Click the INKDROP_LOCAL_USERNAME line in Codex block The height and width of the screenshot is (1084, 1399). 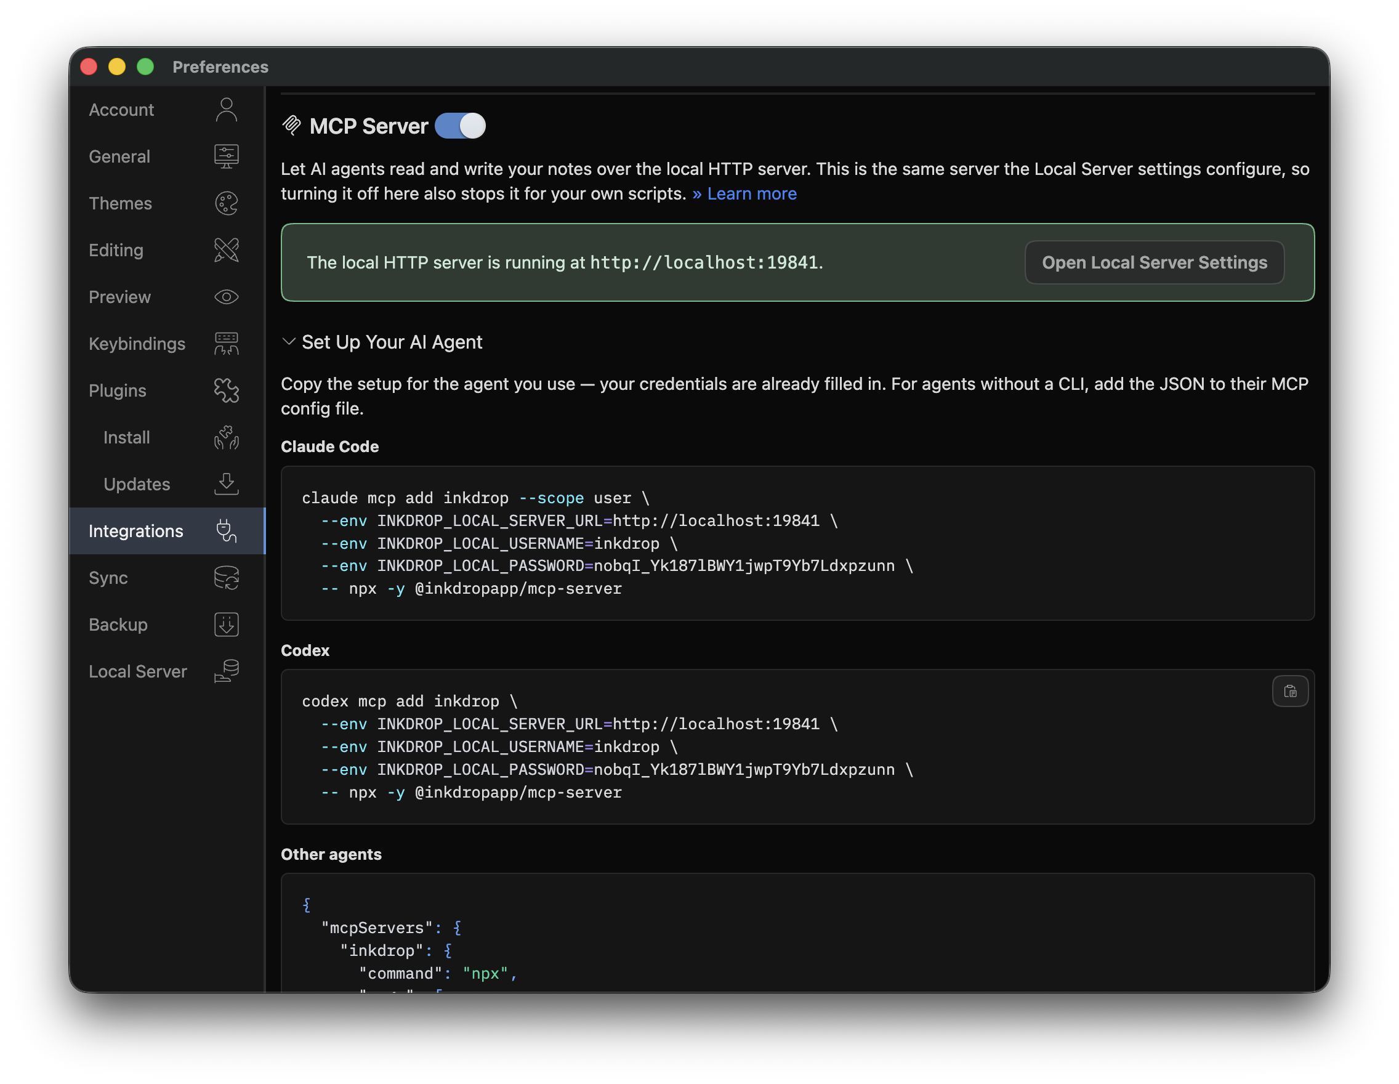pos(499,746)
